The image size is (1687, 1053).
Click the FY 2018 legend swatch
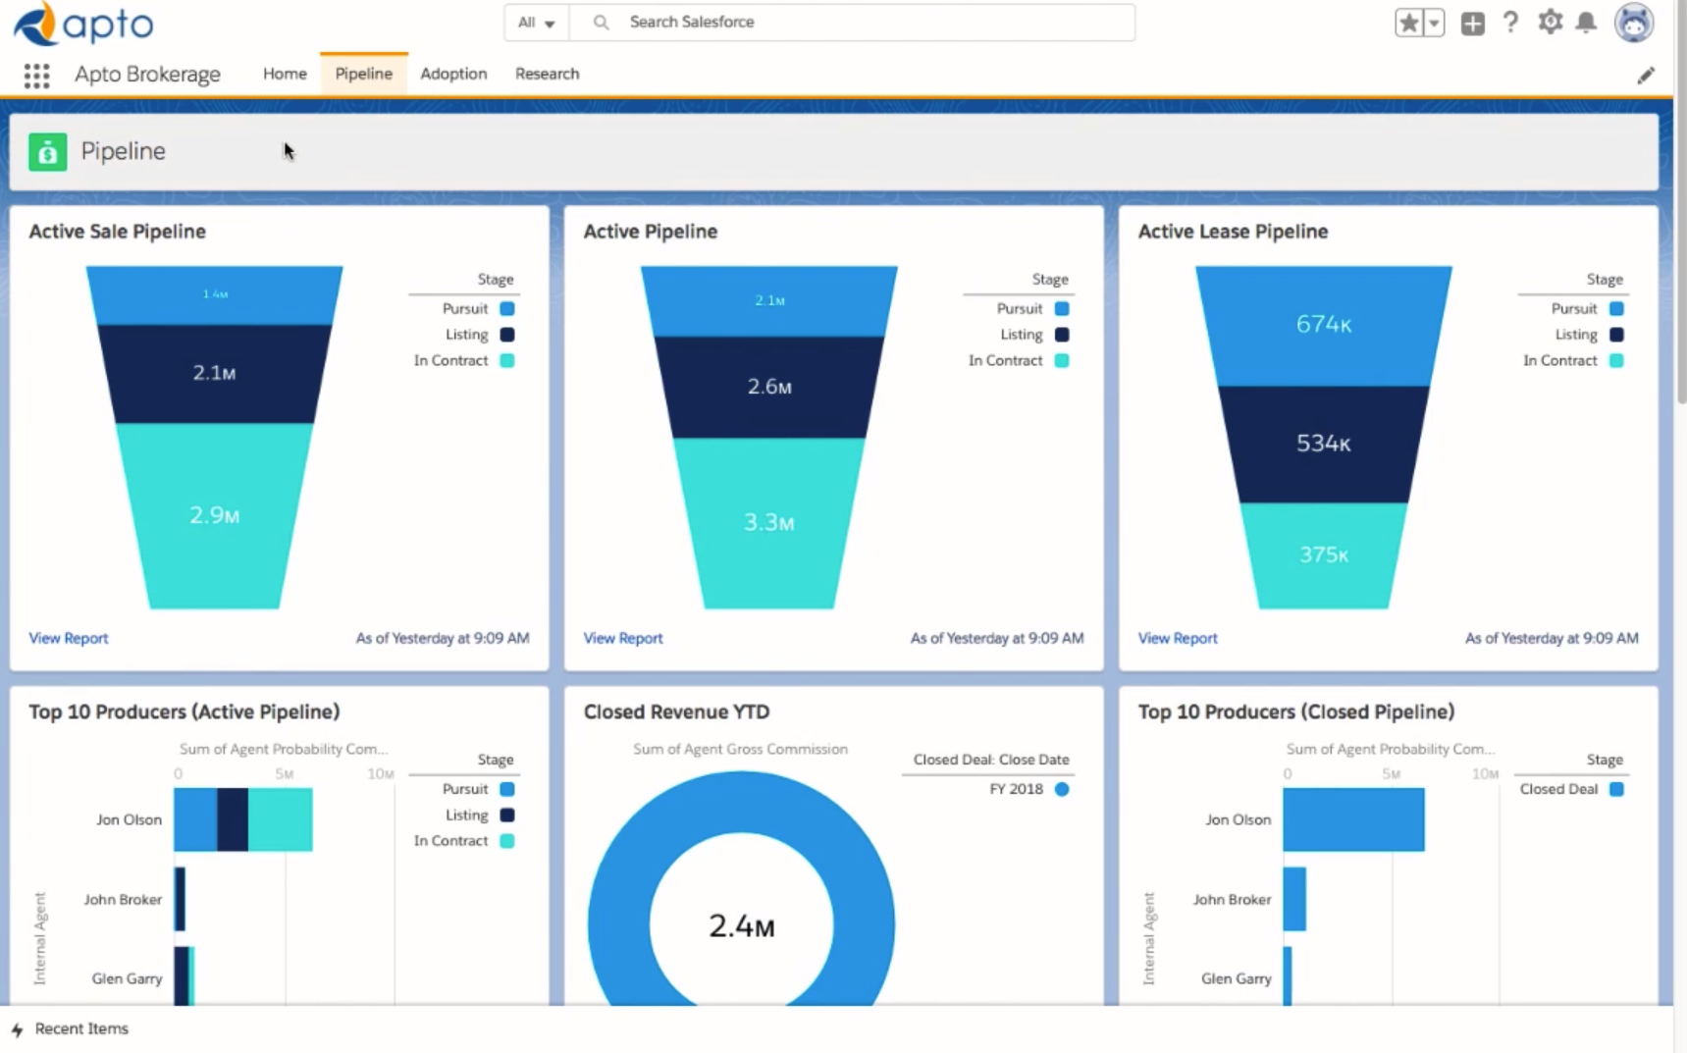tap(1062, 789)
